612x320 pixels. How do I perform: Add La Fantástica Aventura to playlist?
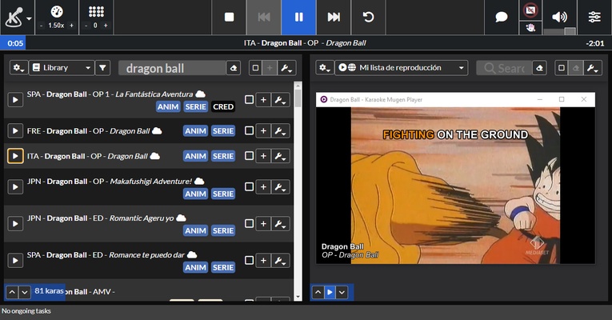tap(263, 100)
